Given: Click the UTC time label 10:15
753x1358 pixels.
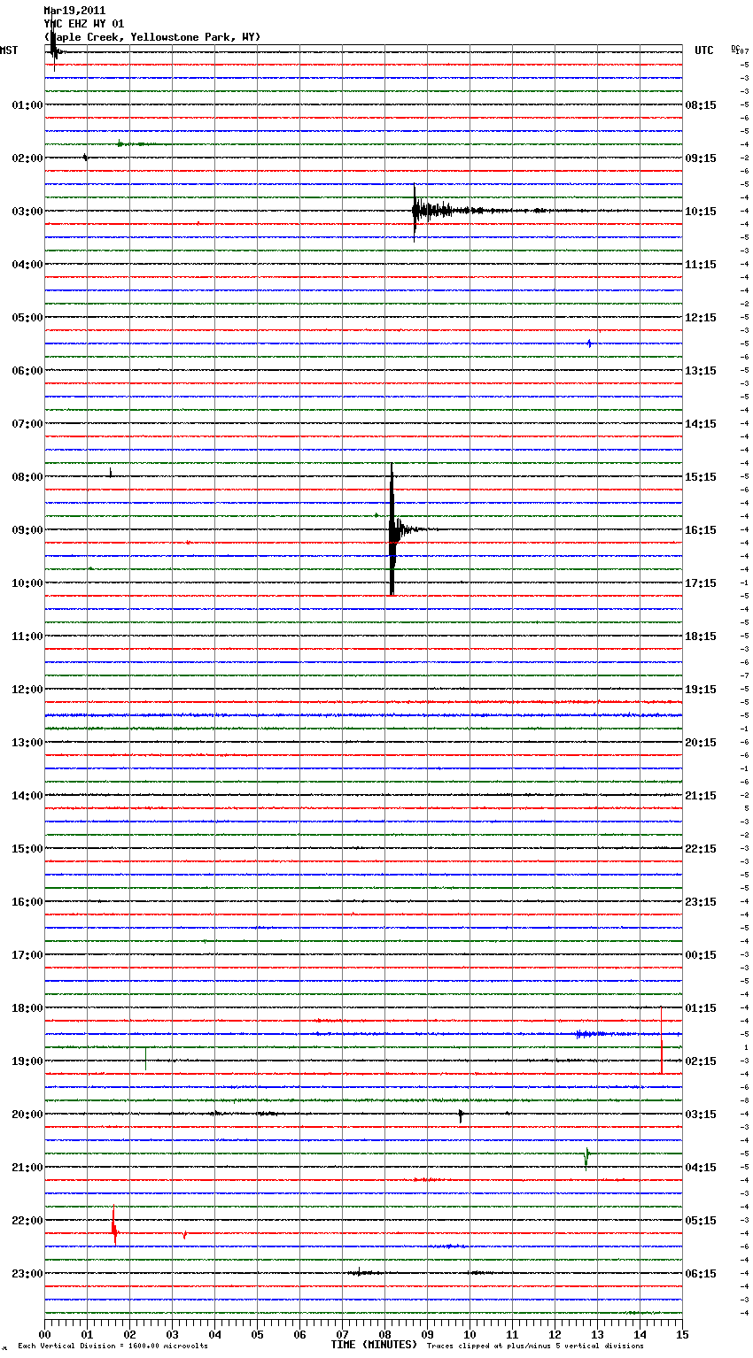Looking at the screenshot, I should pyautogui.click(x=701, y=212).
